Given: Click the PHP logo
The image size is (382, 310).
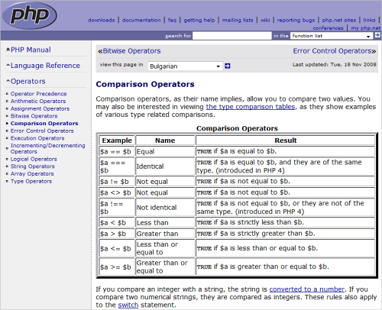Looking at the screenshot, I should (30, 15).
